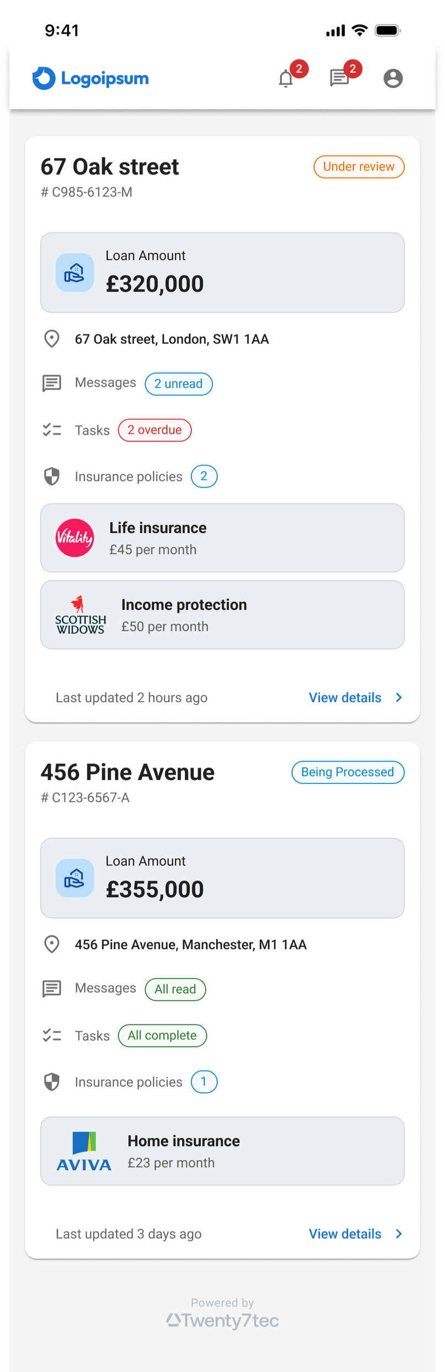
Task: Click the "All complete" tasks badge
Action: click(x=162, y=1035)
